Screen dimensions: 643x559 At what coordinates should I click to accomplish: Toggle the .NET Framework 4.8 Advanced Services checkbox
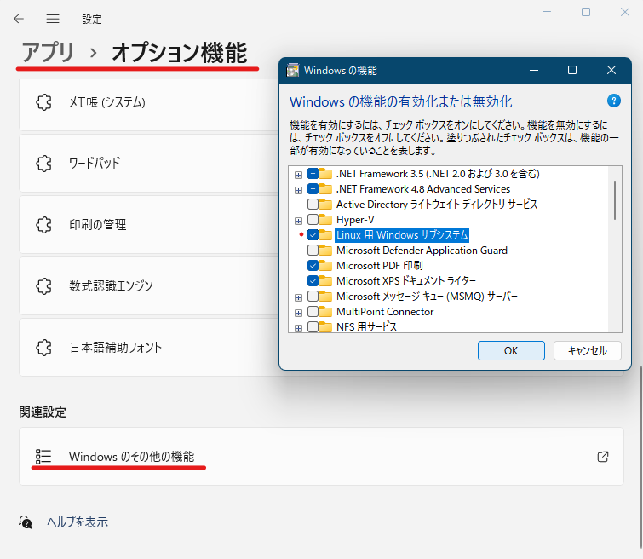[x=313, y=189]
